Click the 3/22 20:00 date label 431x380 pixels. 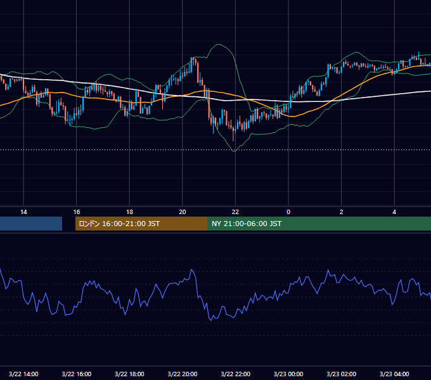coord(183,374)
